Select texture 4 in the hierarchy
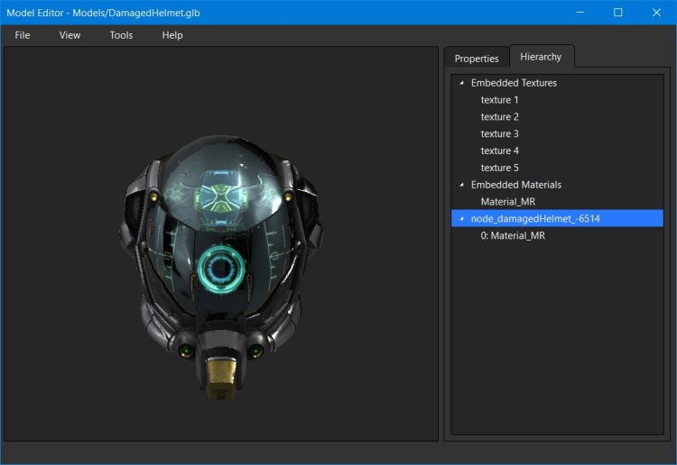 click(x=499, y=150)
